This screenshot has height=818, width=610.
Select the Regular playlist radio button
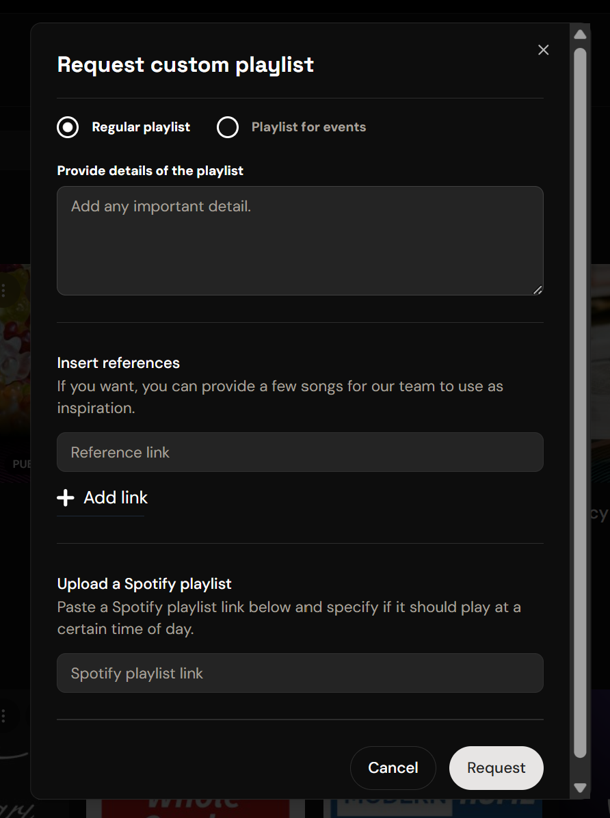point(68,127)
